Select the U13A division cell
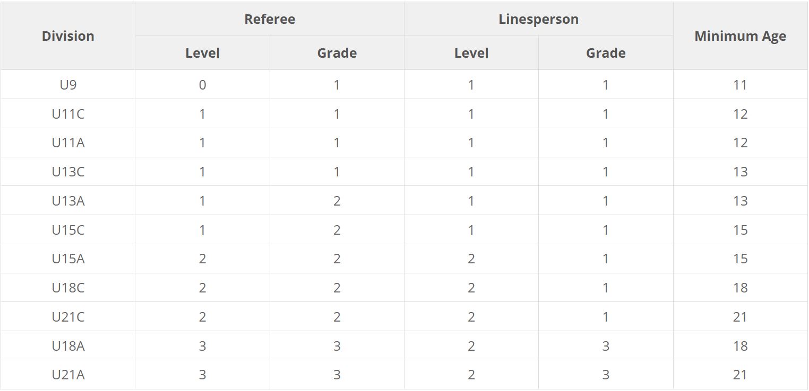Screen dimensions: 809x391 pos(68,201)
